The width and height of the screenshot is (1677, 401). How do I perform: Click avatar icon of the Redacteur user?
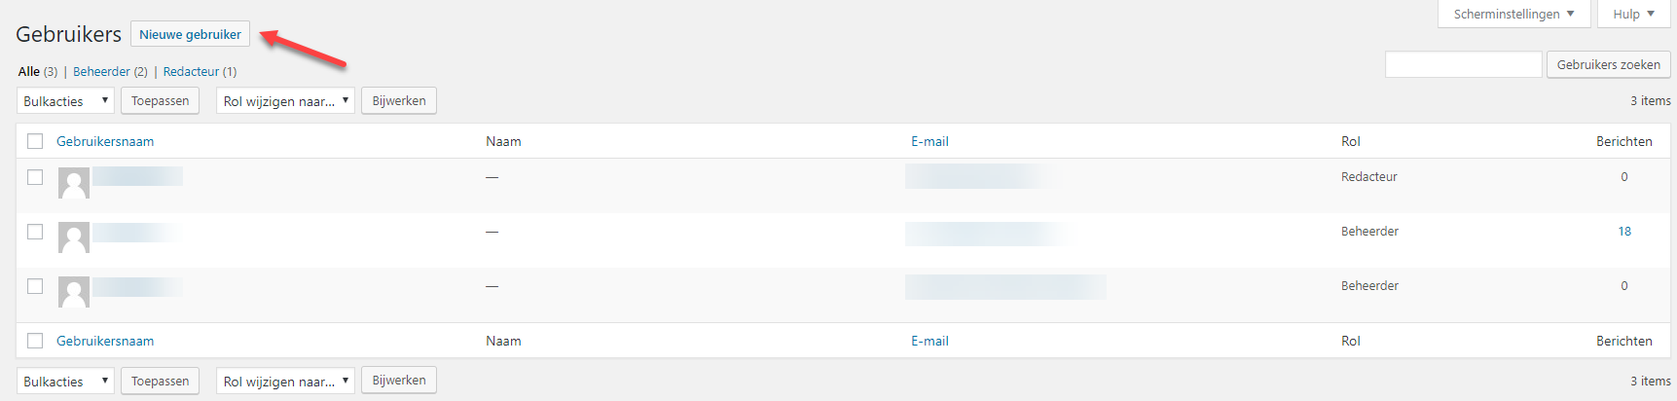coord(74,183)
